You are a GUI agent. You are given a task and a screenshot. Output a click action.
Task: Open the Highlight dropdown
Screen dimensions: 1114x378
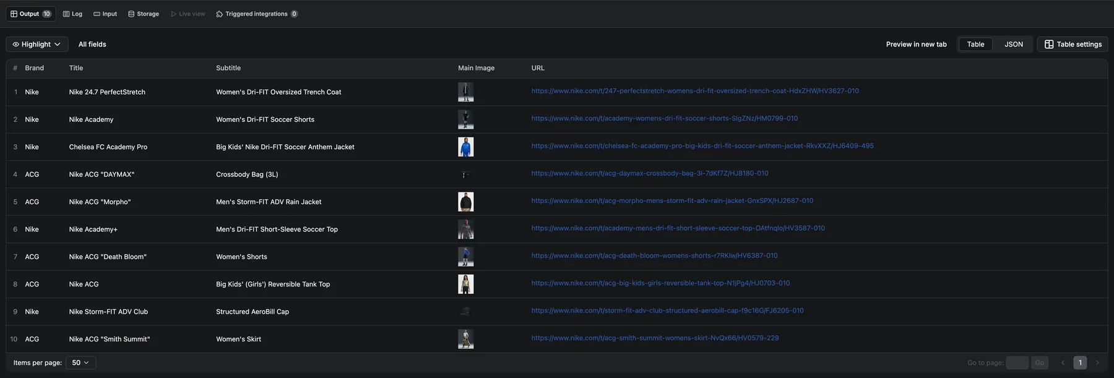click(x=37, y=45)
